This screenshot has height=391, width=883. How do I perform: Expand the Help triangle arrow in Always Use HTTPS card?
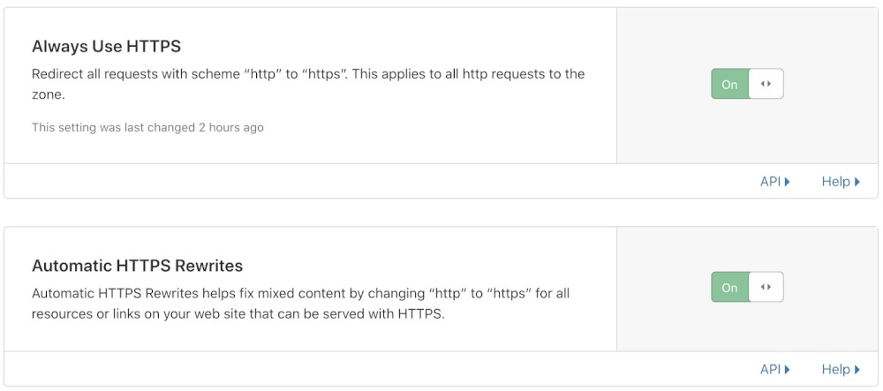click(x=857, y=182)
